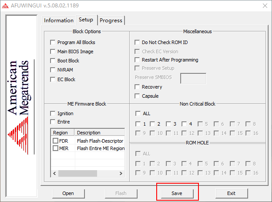Screen dimensions: 272x202
Task: Select 'Flash Flash-Descriptor' description cell
Action: click(x=100, y=141)
